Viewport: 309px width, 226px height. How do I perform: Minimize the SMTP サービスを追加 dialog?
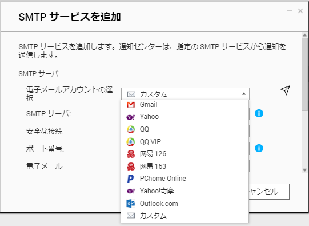[x=289, y=11]
